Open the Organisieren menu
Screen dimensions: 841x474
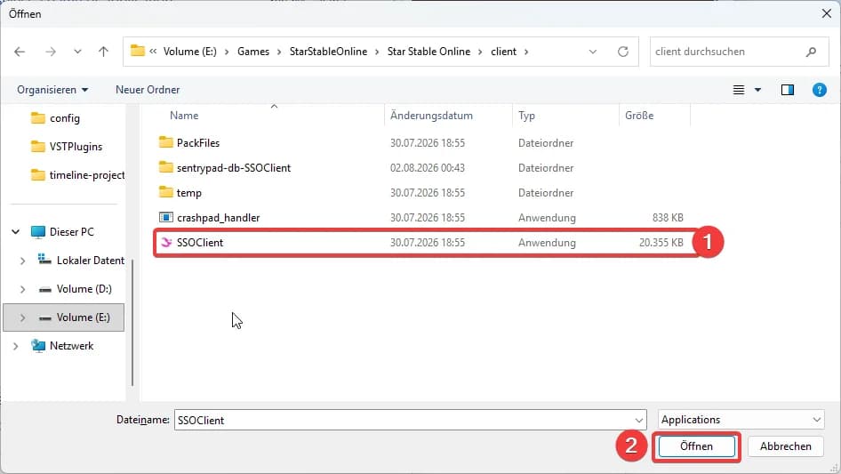point(52,90)
